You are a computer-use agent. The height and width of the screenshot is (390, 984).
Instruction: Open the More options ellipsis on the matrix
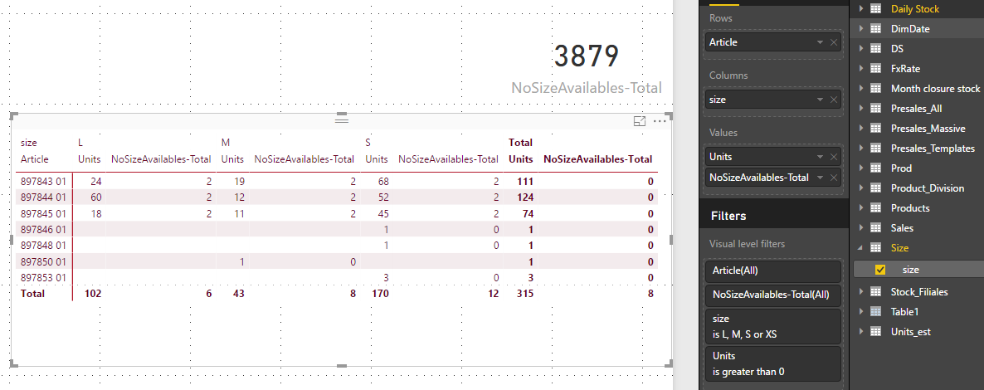tap(660, 122)
